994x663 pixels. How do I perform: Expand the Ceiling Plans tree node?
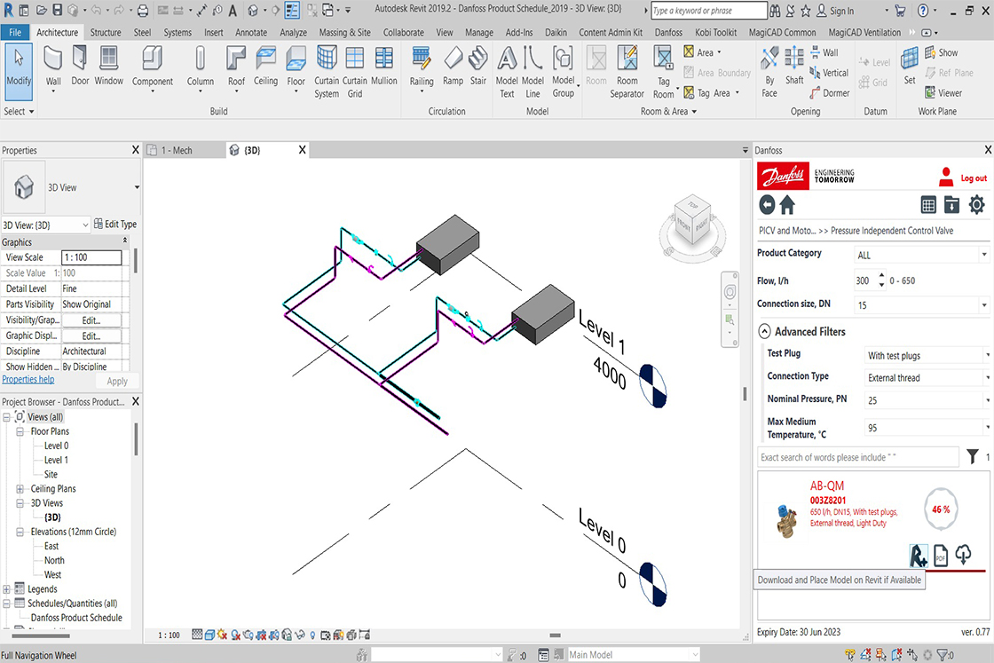[x=20, y=489]
